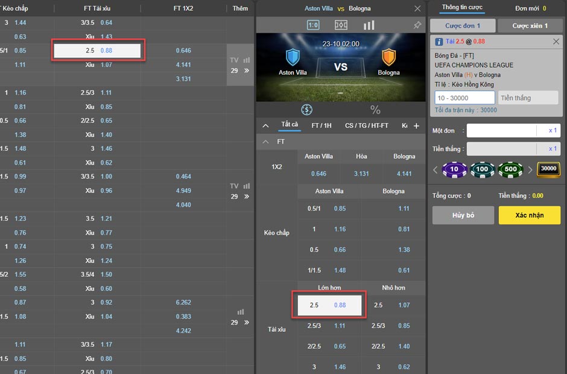Select Nhỏ hơn 2/2.5 odds 1.40 in match panel
This screenshot has width=567, height=374.
coord(404,346)
